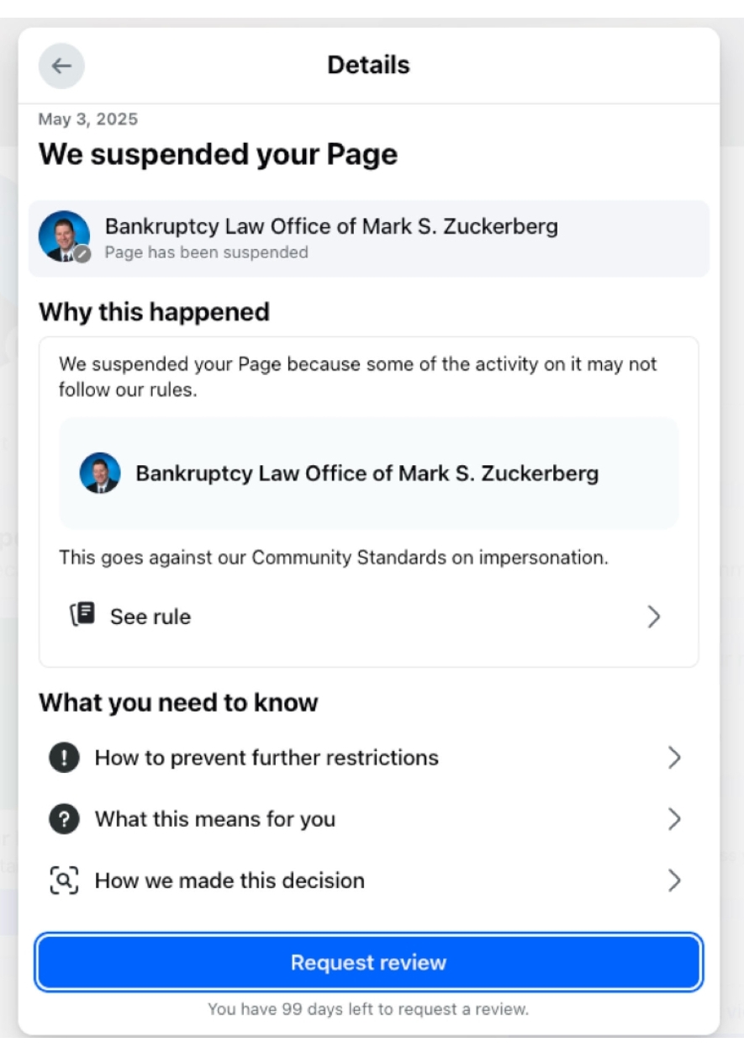The image size is (744, 1048).
Task: Open the See rule link
Action: pos(150,617)
